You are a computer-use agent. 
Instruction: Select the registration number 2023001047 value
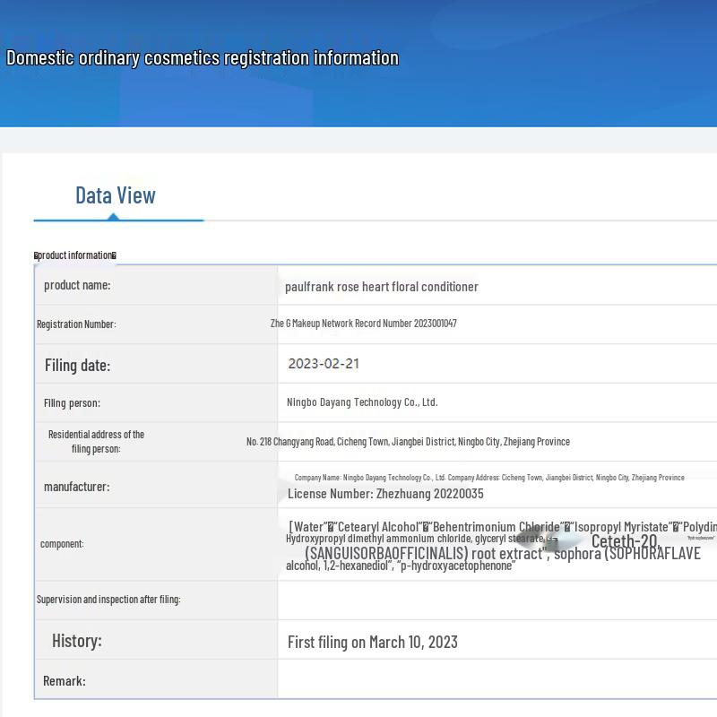(x=363, y=324)
